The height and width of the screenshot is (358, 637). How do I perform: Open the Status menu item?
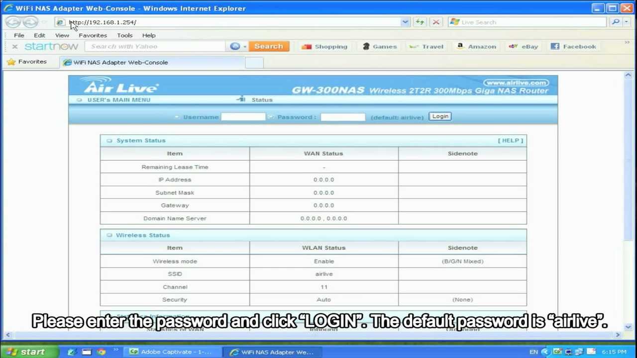click(x=262, y=99)
